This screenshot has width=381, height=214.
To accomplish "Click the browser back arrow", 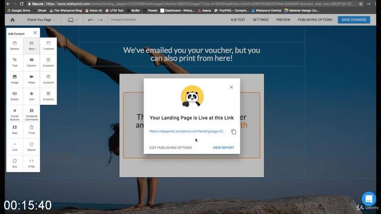I will 8,4.
